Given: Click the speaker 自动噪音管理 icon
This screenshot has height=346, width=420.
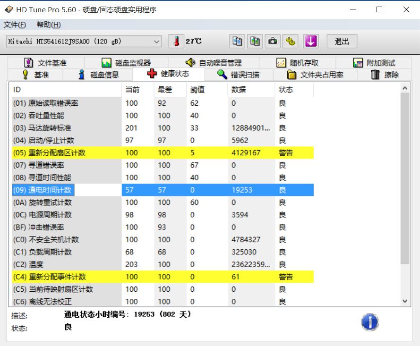Looking at the screenshot, I should (191, 61).
